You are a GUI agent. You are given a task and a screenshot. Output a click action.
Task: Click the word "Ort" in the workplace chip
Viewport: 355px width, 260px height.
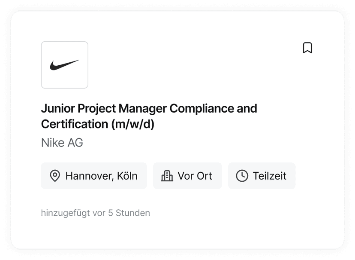tap(204, 176)
